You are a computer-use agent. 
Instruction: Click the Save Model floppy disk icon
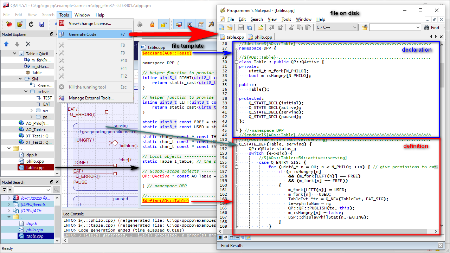tap(42, 24)
